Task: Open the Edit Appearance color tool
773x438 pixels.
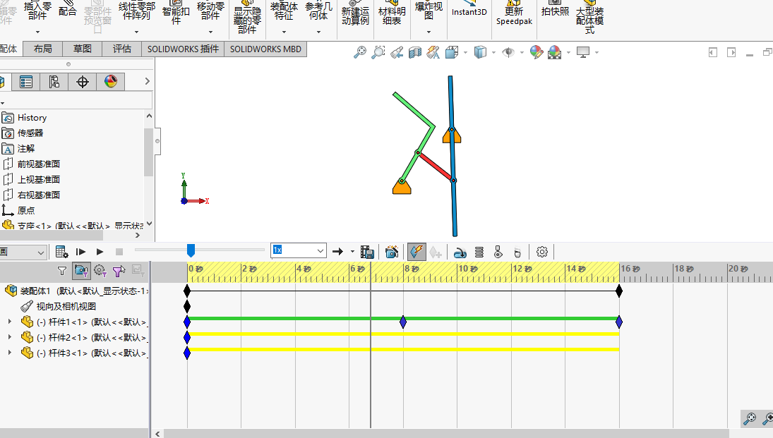Action: [537, 51]
